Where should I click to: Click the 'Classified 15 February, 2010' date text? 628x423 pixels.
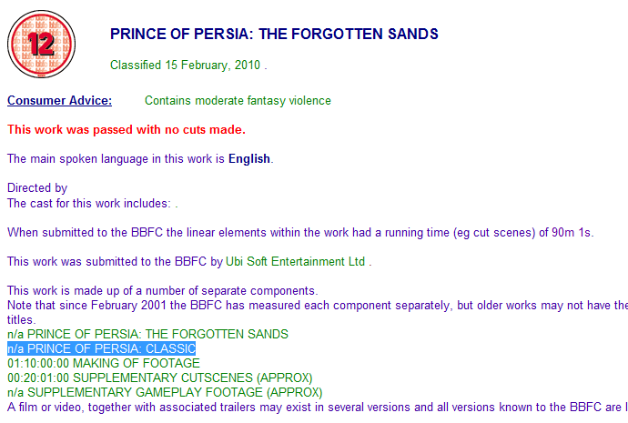(187, 65)
